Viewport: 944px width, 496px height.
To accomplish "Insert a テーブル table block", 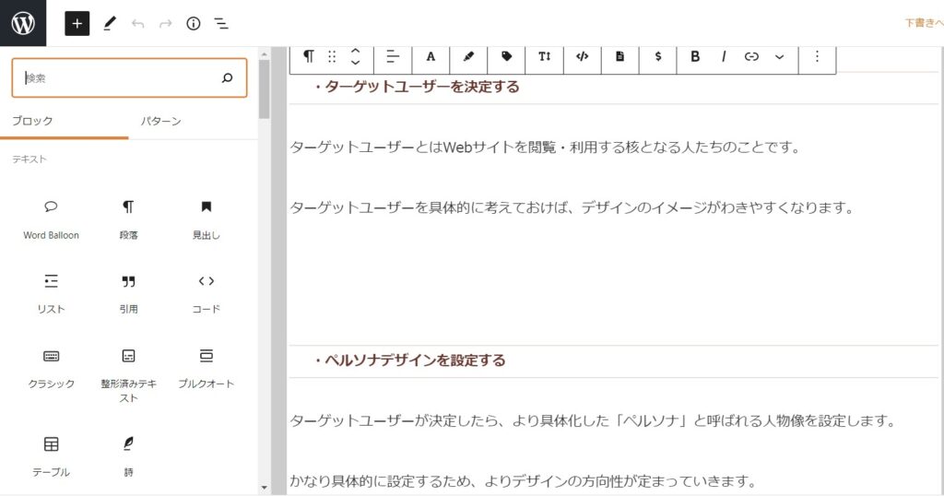I will pyautogui.click(x=52, y=457).
